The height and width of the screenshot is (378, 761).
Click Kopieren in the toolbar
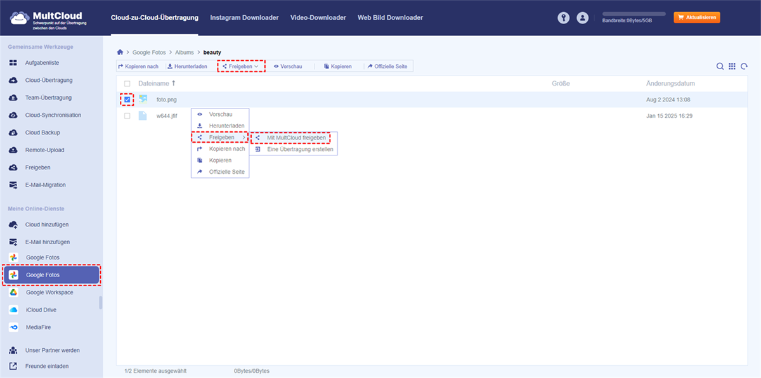pyautogui.click(x=337, y=67)
